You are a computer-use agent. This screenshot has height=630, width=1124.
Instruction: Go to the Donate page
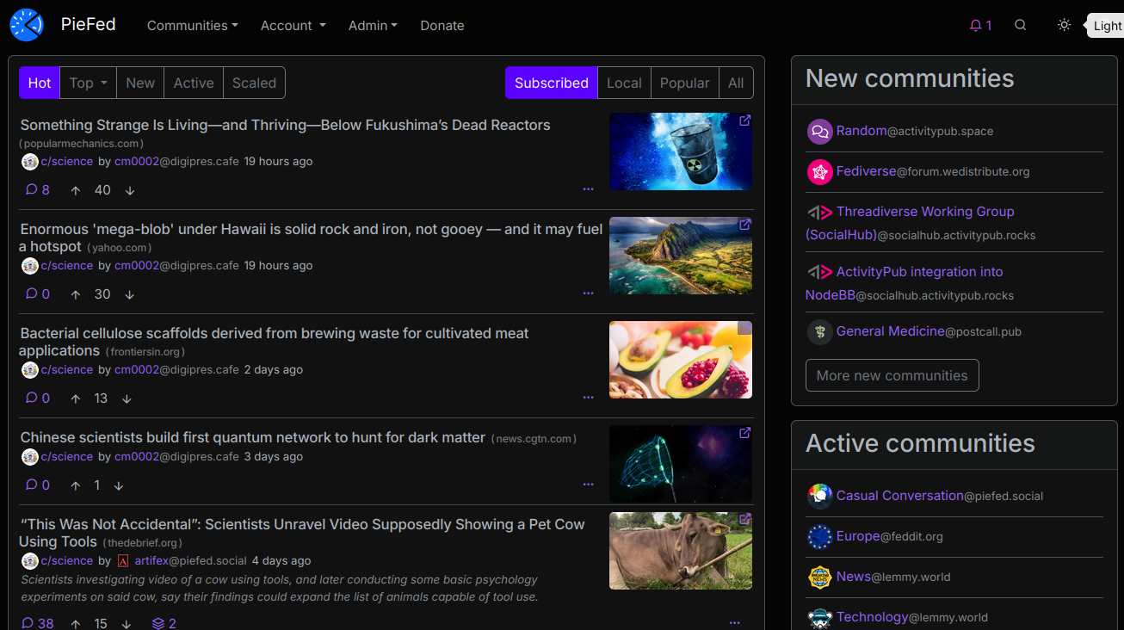click(x=442, y=26)
